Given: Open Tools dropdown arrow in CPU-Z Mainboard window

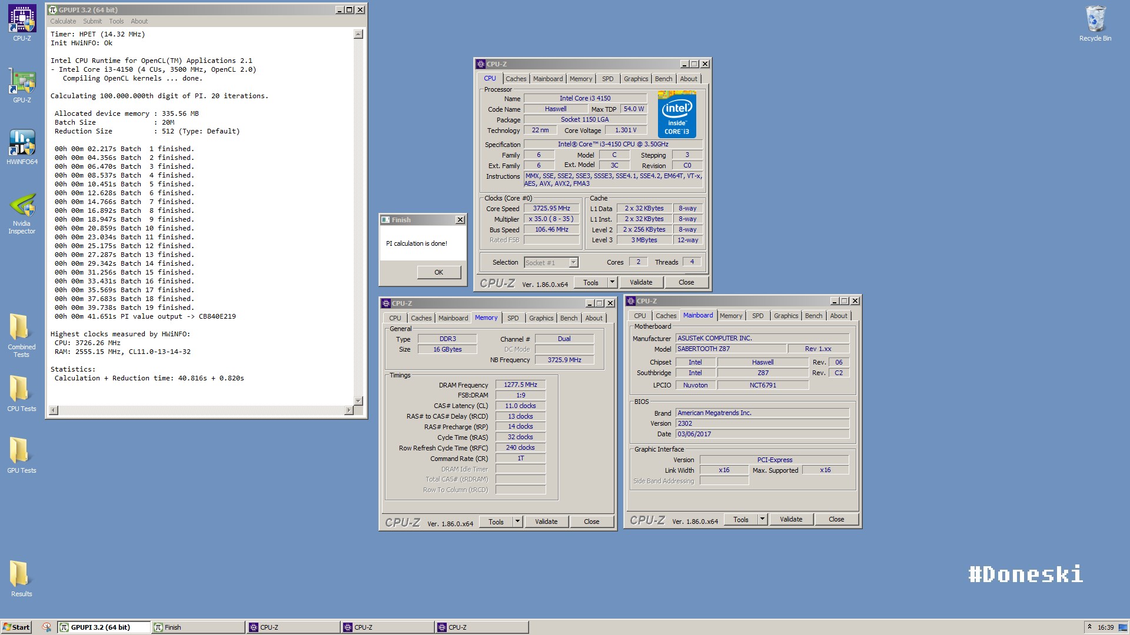Looking at the screenshot, I should tap(762, 519).
